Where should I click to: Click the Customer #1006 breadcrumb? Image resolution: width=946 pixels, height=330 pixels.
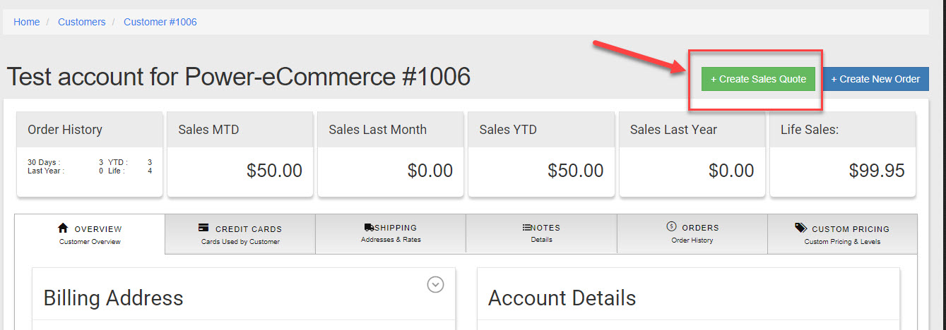pos(160,22)
